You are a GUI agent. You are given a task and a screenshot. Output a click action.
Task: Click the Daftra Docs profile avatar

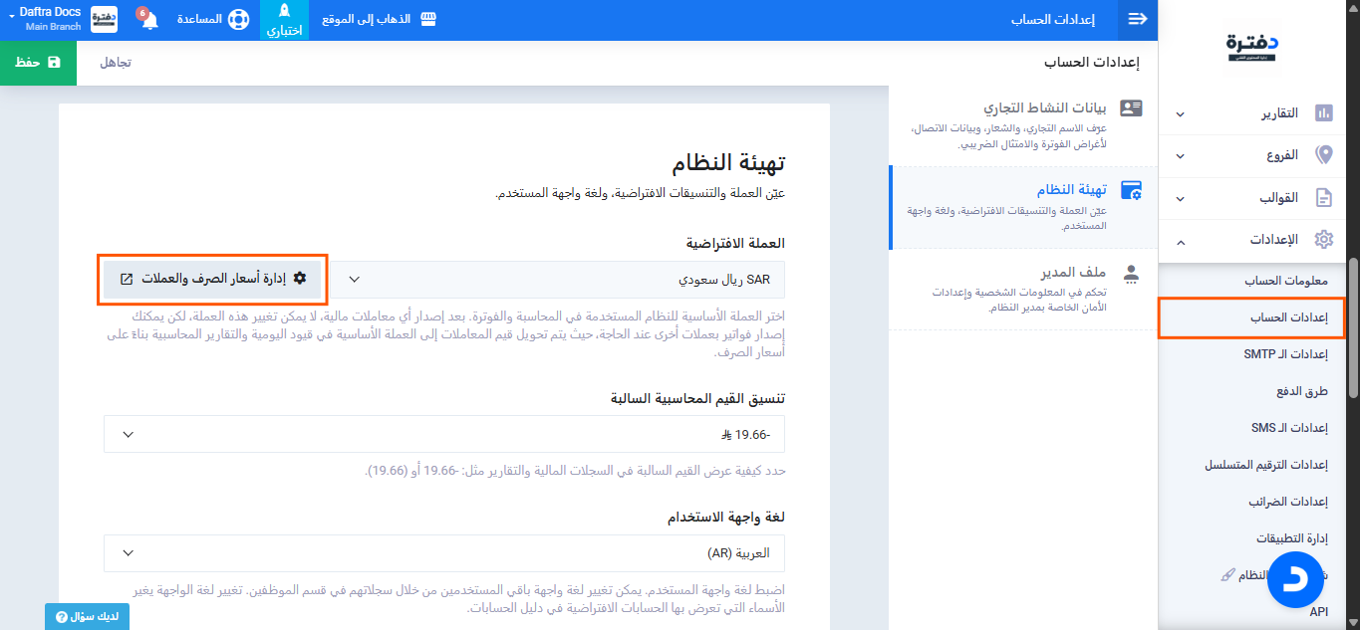pos(104,20)
